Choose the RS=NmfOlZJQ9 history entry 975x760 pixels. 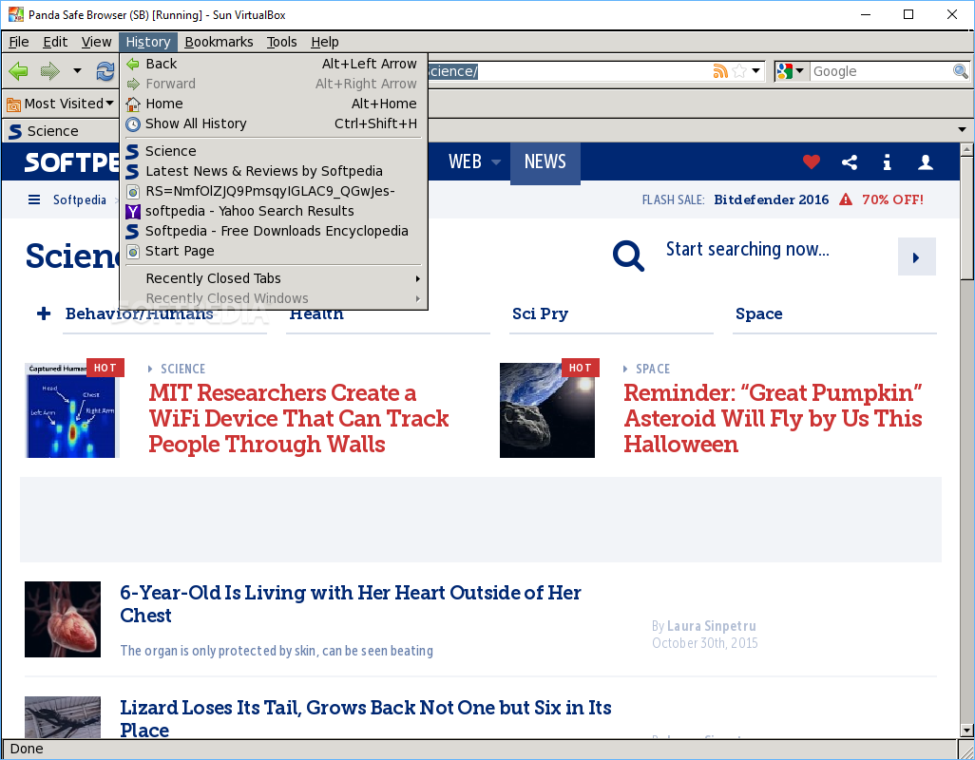click(273, 191)
